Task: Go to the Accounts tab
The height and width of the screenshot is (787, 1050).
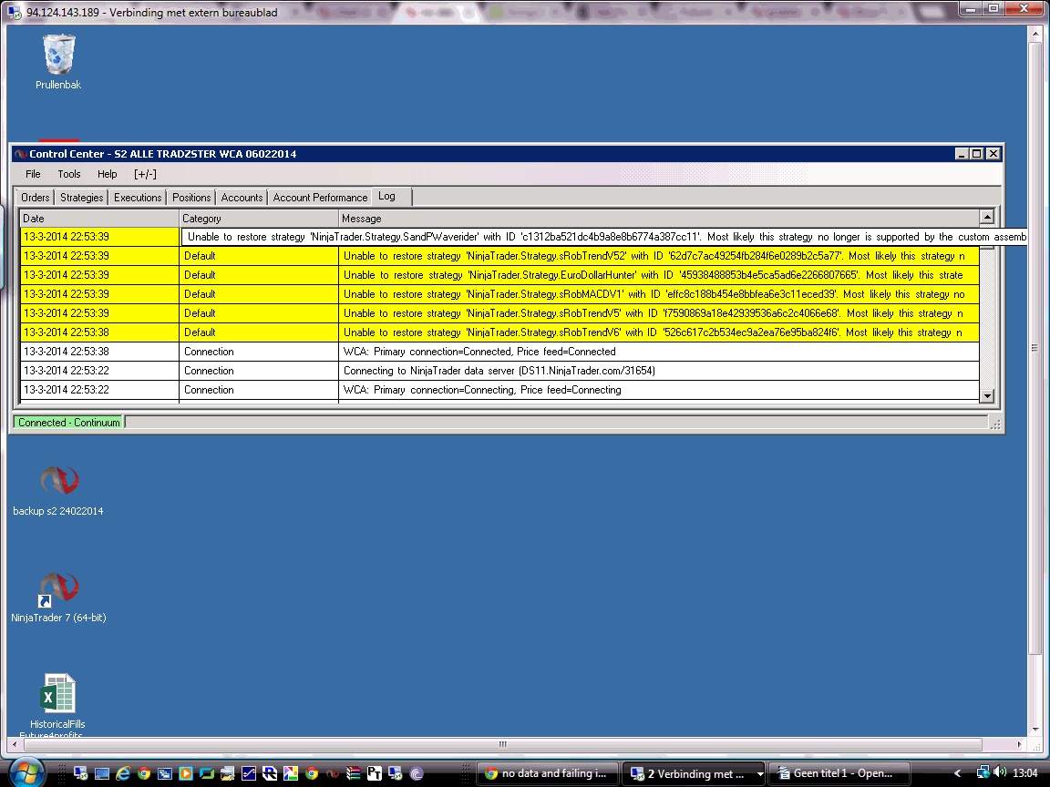Action: tap(242, 198)
